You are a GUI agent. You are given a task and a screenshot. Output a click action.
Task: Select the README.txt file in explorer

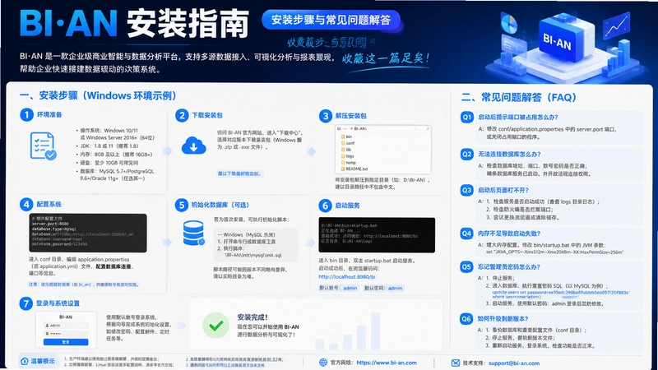pyautogui.click(x=354, y=169)
